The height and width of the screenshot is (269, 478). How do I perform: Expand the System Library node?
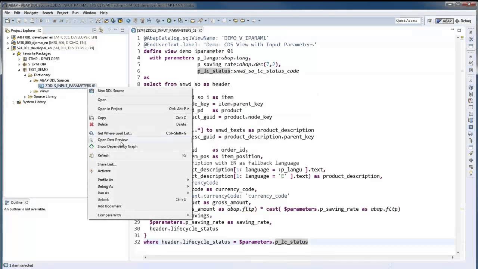tap(13, 102)
